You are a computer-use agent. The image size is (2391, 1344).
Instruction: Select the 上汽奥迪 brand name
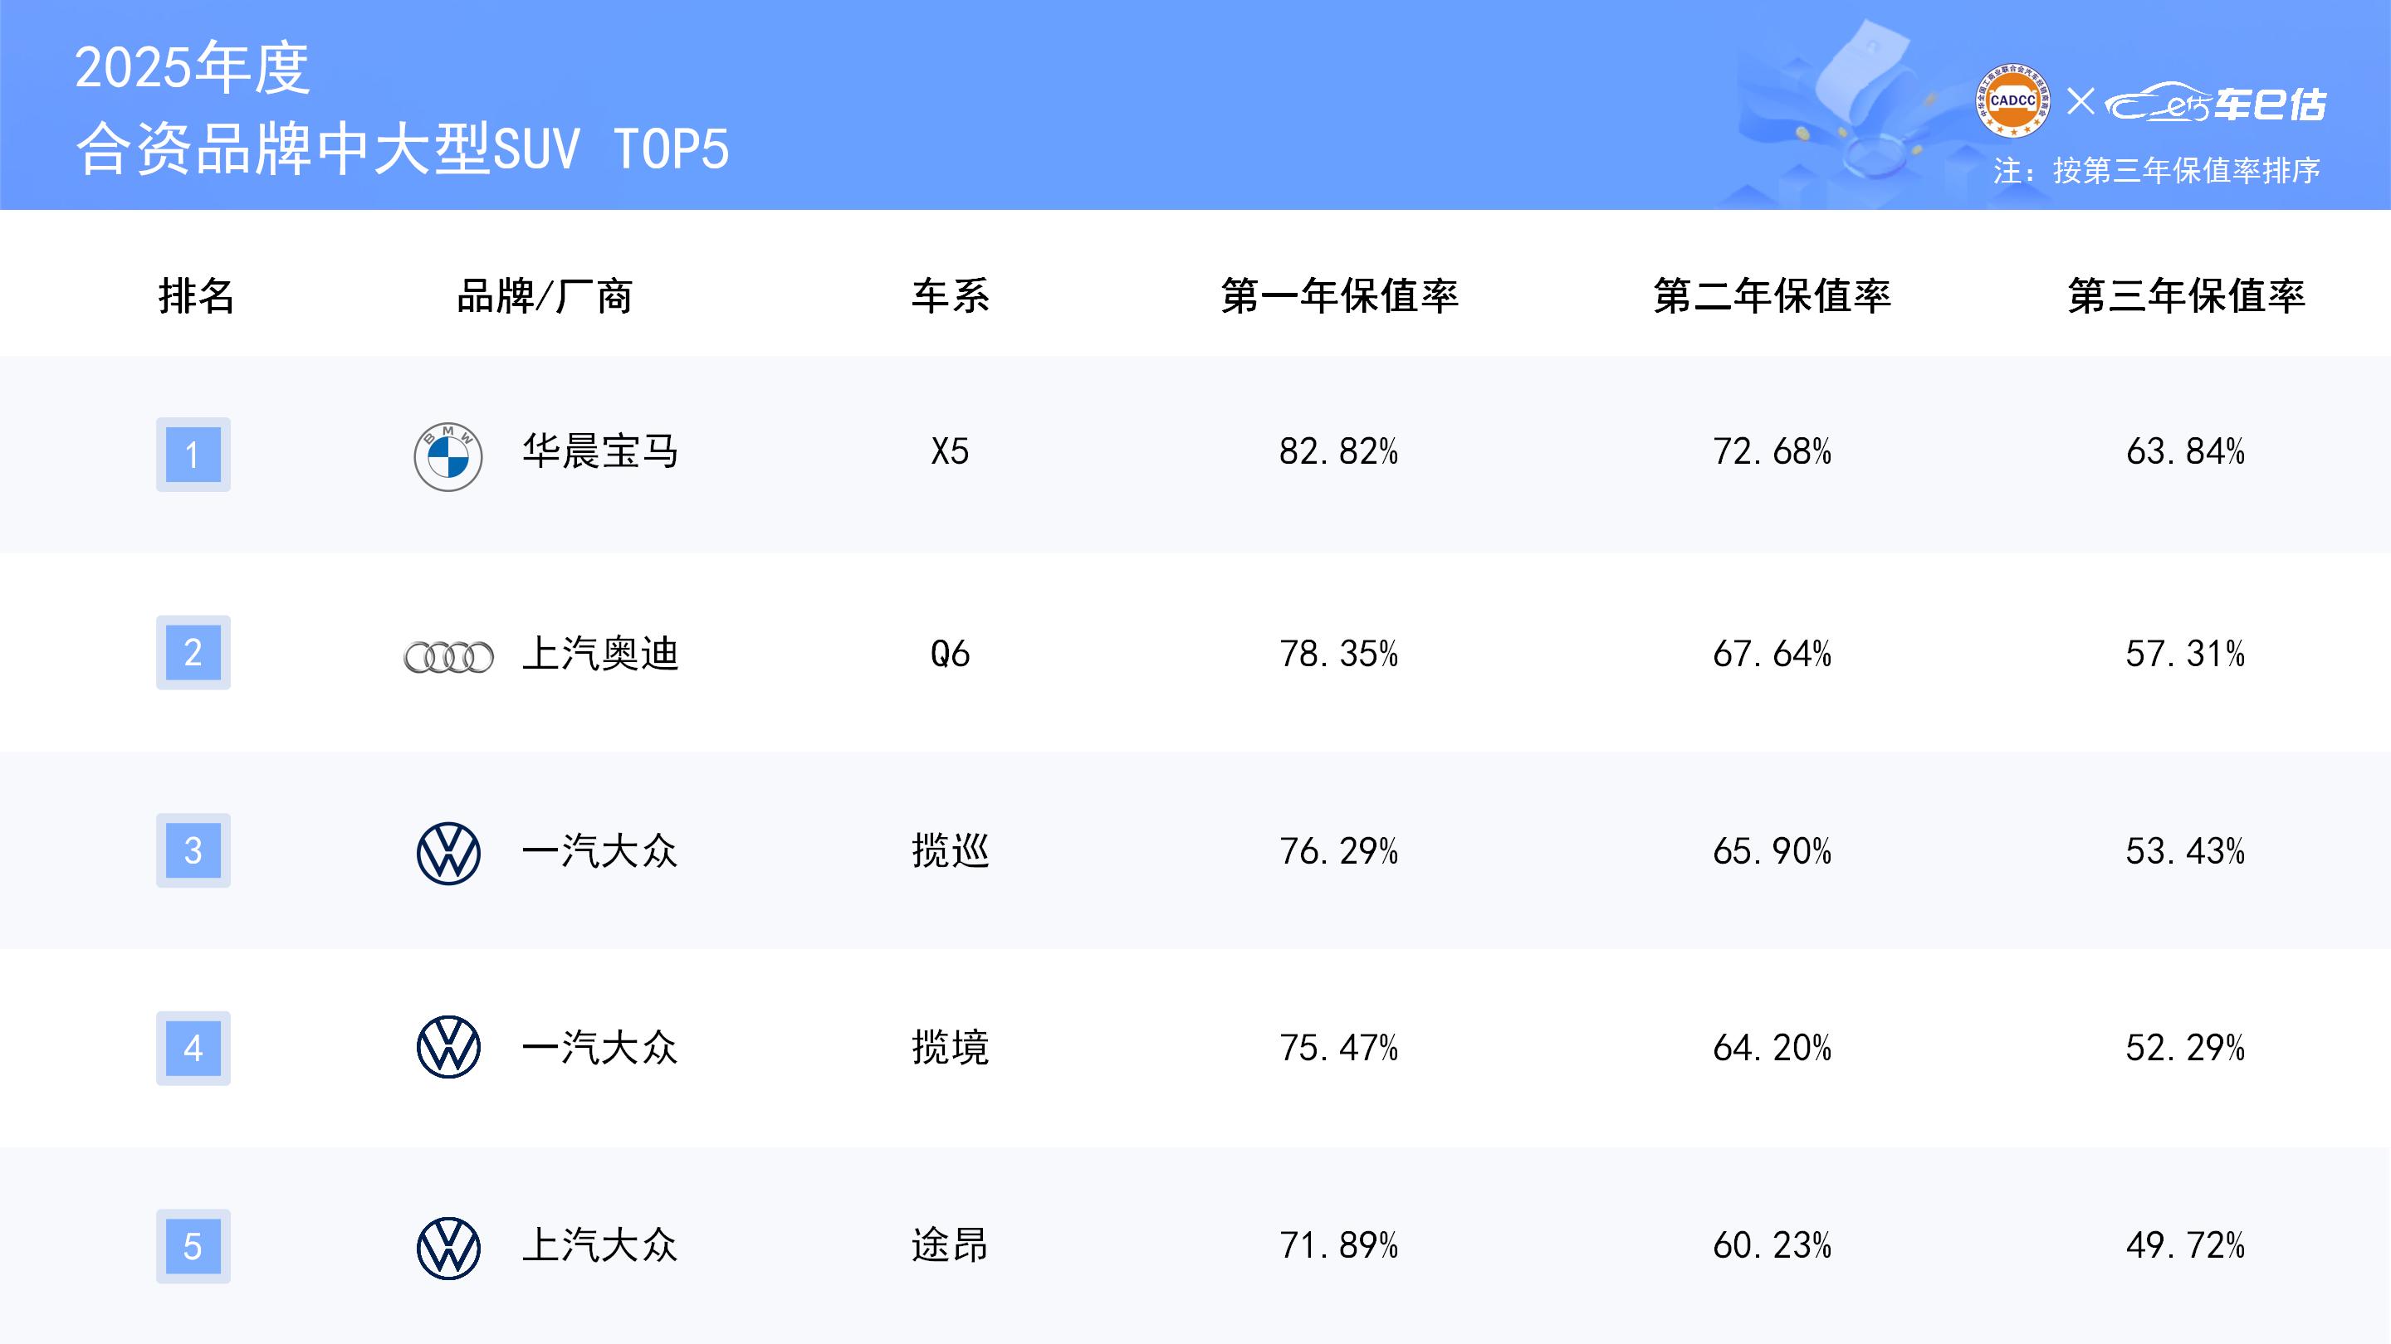[x=599, y=654]
